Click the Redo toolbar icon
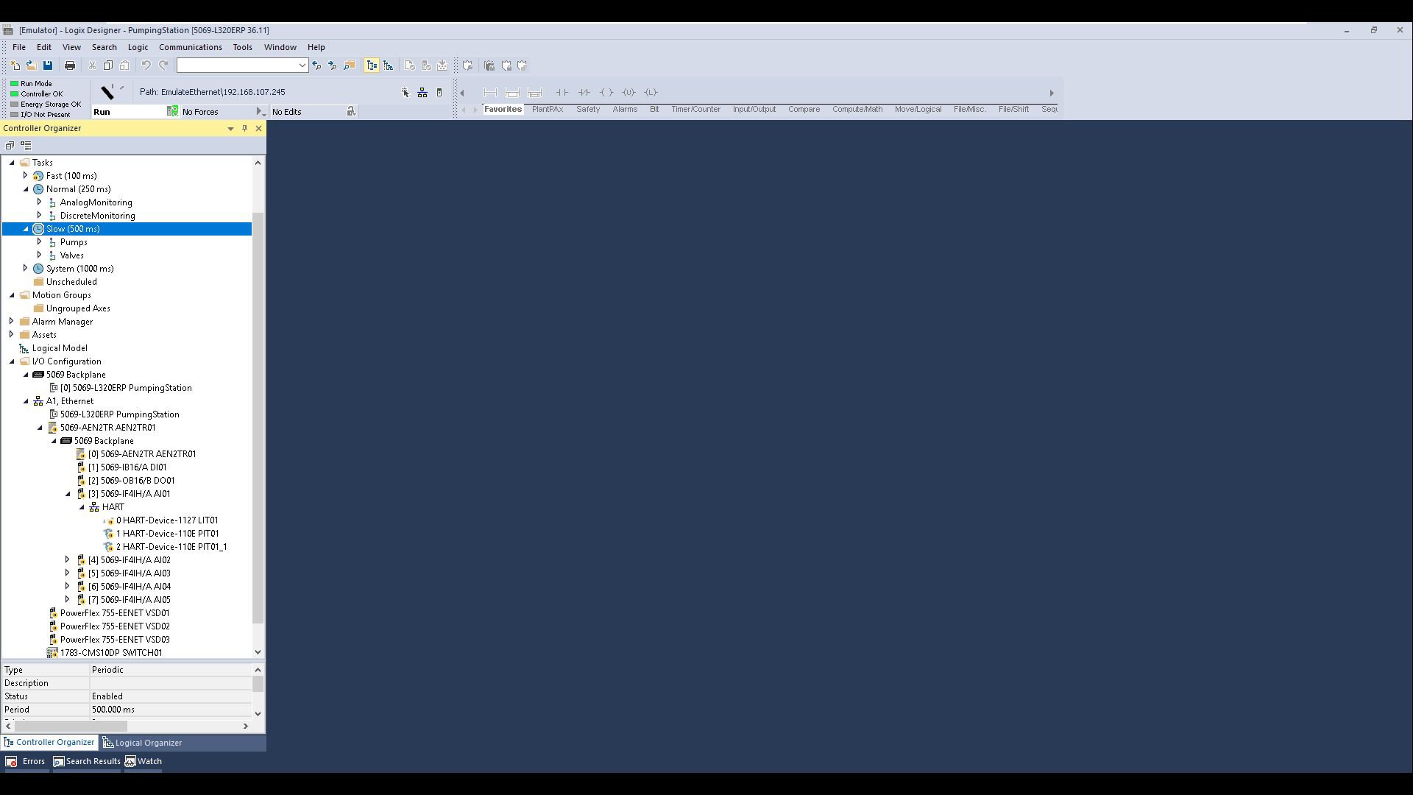Image resolution: width=1413 pixels, height=795 pixels. click(x=163, y=66)
